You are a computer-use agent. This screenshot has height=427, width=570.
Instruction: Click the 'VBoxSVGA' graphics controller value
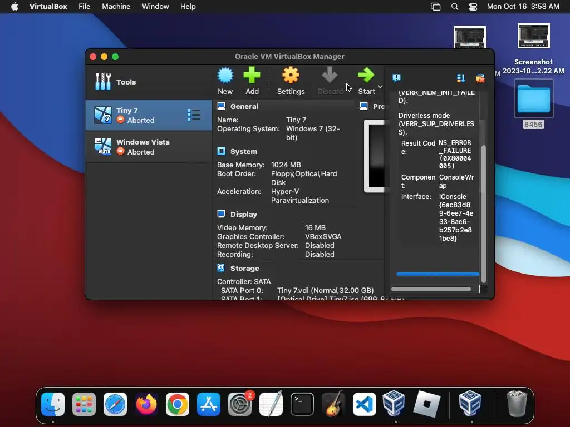[x=323, y=237]
